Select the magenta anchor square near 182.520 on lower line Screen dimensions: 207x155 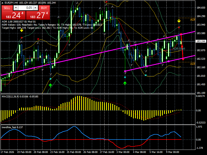(x=169, y=61)
